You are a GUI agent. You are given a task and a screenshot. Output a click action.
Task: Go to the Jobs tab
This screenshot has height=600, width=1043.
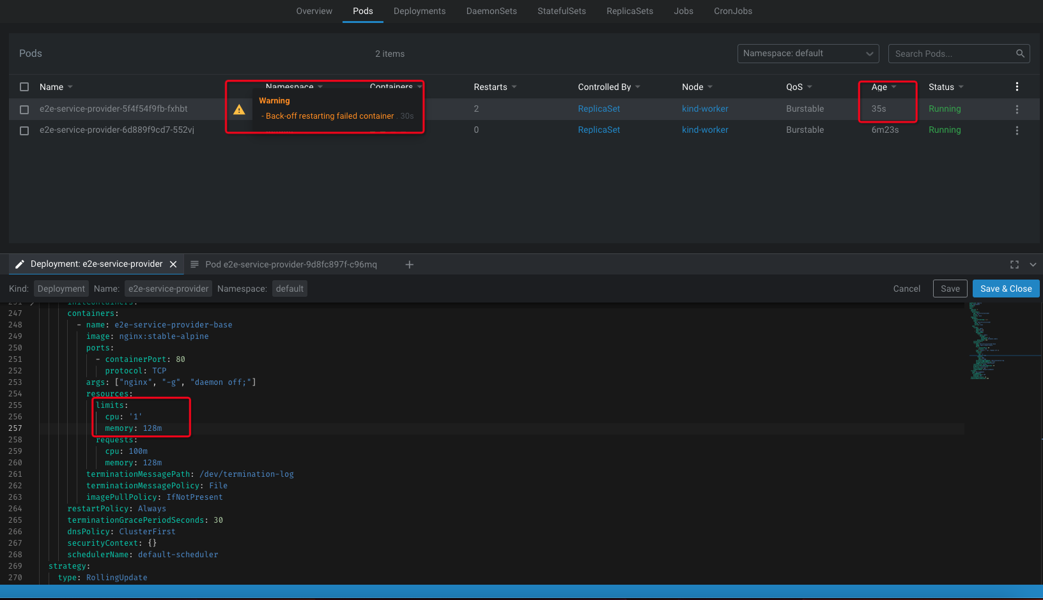(683, 11)
